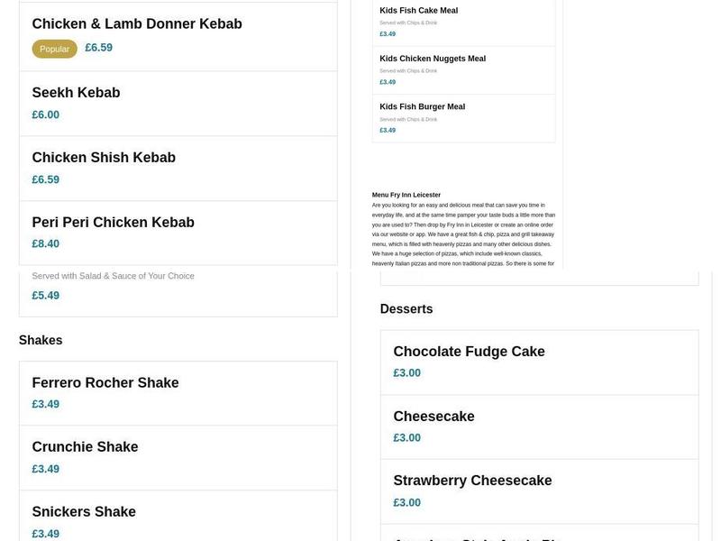This screenshot has height=541, width=721.
Task: Select the Chicken & Lamb Donner Kebab item
Action: (x=137, y=24)
